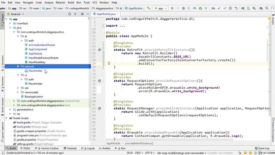This screenshot has width=275, height=155.
Task: Open the Version Control tool window
Action: tap(47, 148)
